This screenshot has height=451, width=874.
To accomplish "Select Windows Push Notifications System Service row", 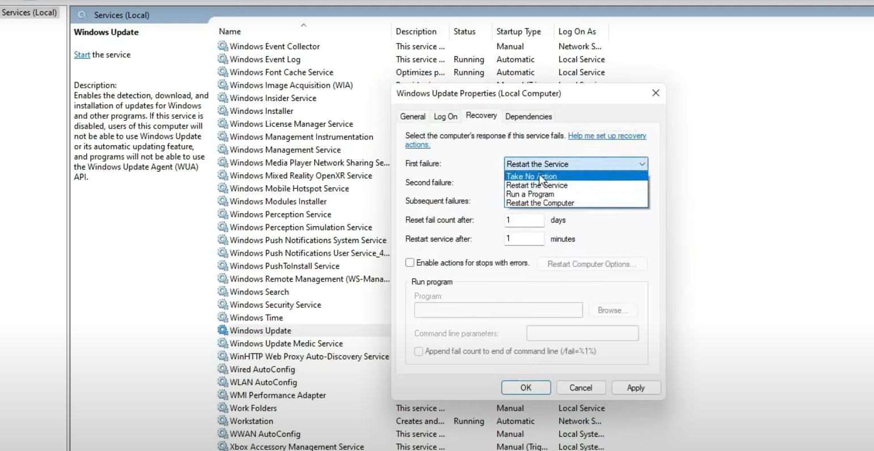I will click(303, 240).
